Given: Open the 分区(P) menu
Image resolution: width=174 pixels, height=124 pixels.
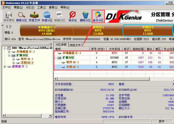Looking at the screenshot, I should pos(30,7).
